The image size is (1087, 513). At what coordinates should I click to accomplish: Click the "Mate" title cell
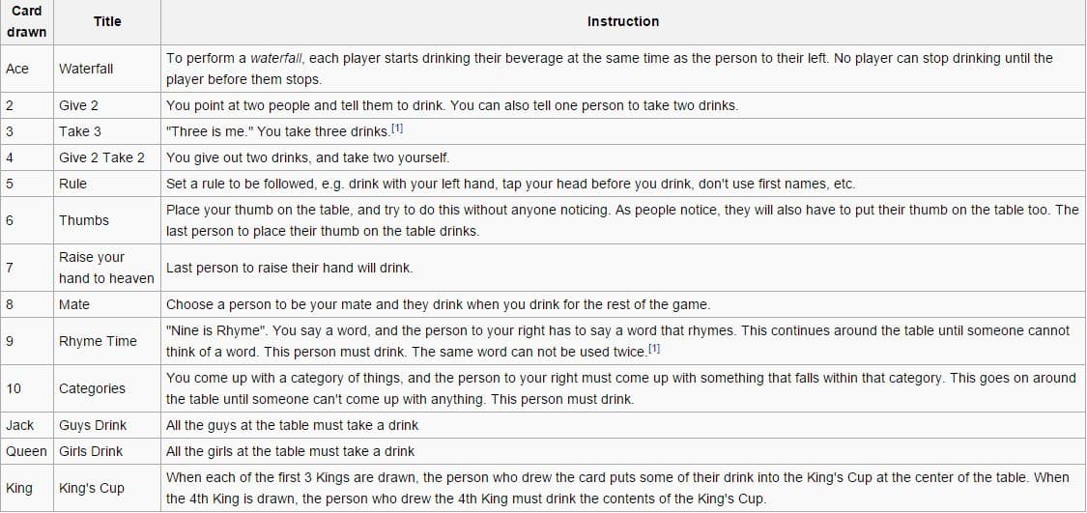(x=74, y=304)
